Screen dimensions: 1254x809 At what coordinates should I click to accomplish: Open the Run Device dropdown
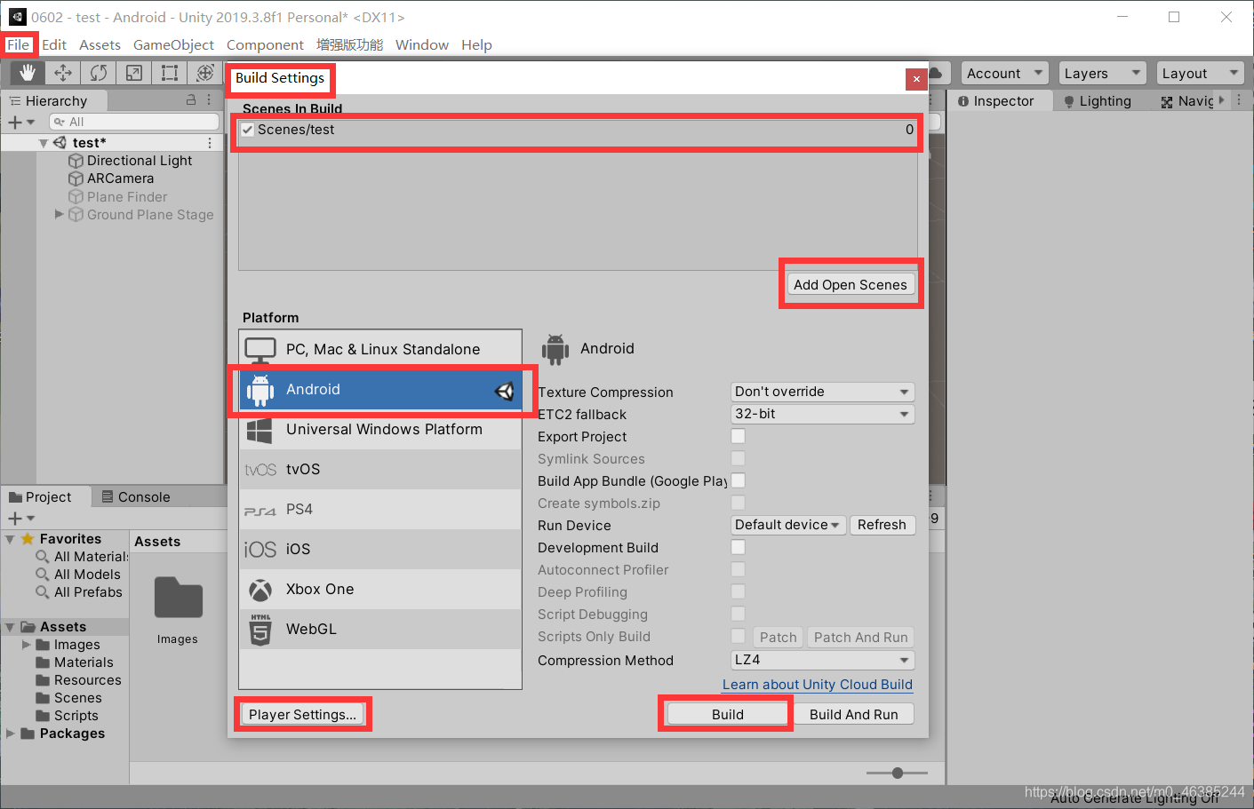pyautogui.click(x=787, y=525)
